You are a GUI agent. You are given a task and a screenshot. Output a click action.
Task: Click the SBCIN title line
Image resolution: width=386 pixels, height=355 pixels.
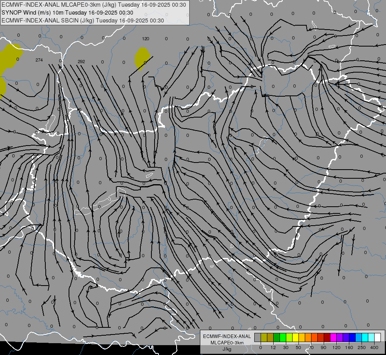pyautogui.click(x=83, y=21)
